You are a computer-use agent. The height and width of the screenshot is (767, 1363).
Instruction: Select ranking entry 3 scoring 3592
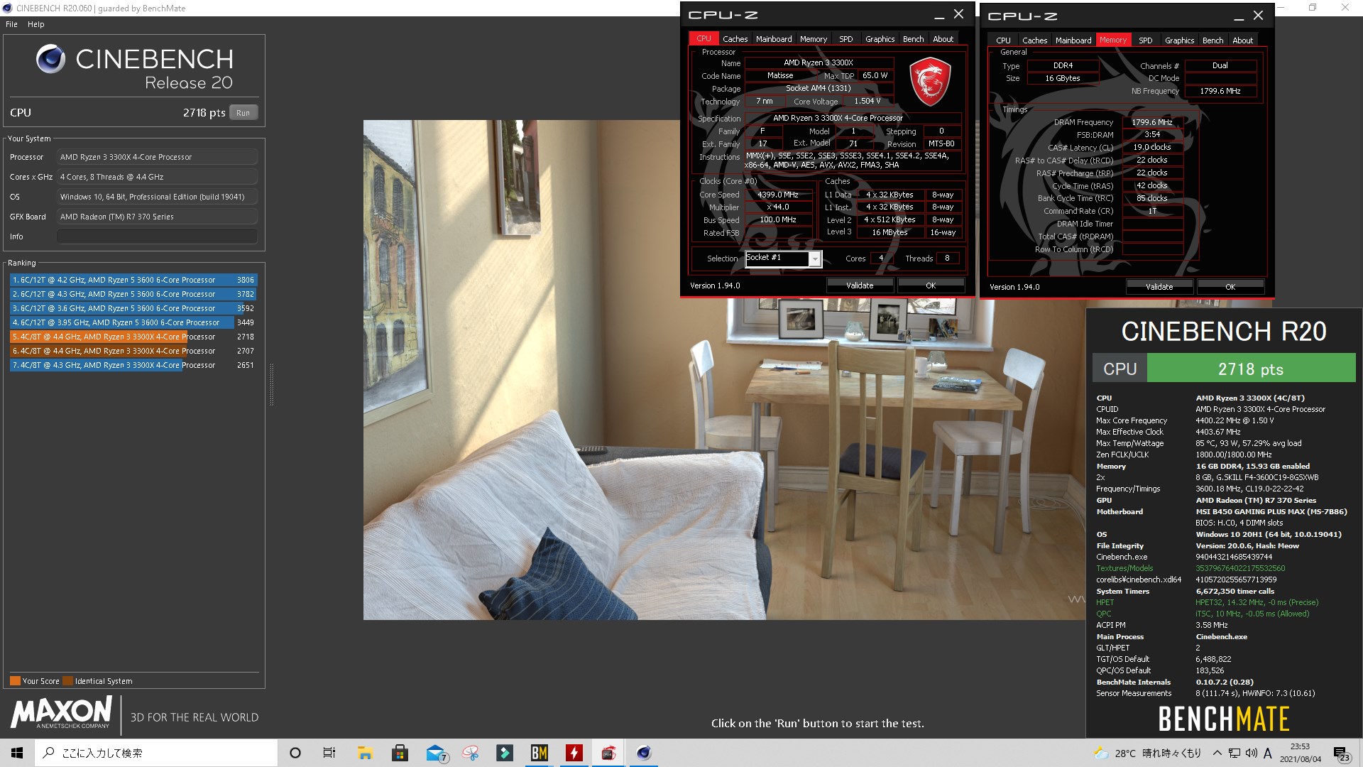(x=133, y=308)
